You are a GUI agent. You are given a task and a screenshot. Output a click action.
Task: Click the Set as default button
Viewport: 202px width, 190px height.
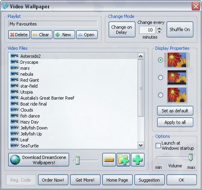[x=175, y=111]
